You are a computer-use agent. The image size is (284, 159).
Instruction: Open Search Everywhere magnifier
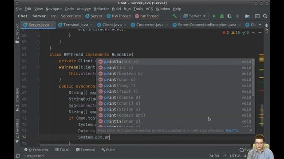265,16
